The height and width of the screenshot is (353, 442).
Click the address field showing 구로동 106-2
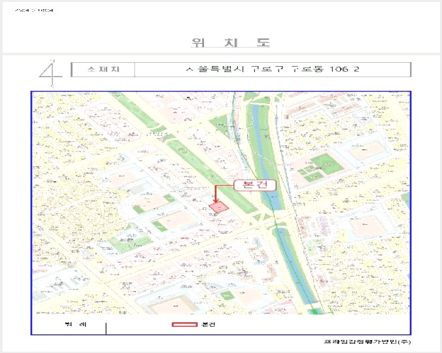(x=273, y=69)
